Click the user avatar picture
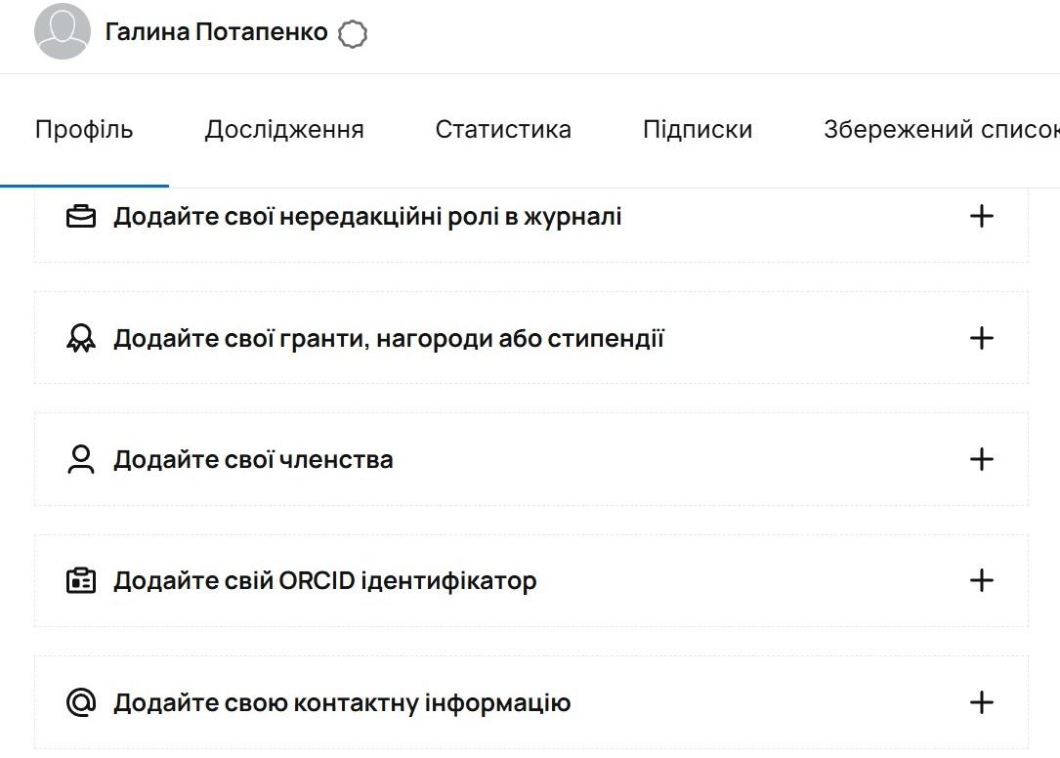 click(x=63, y=32)
